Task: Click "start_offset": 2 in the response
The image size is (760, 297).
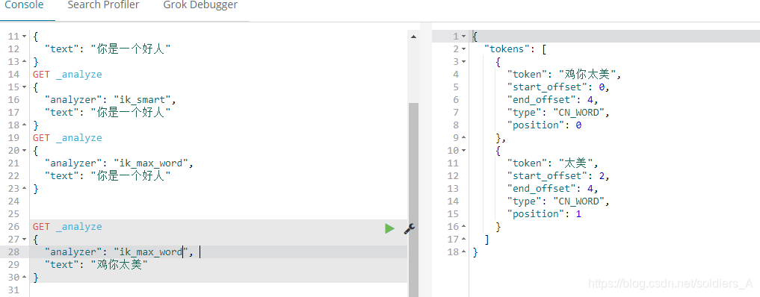Action: (557, 176)
